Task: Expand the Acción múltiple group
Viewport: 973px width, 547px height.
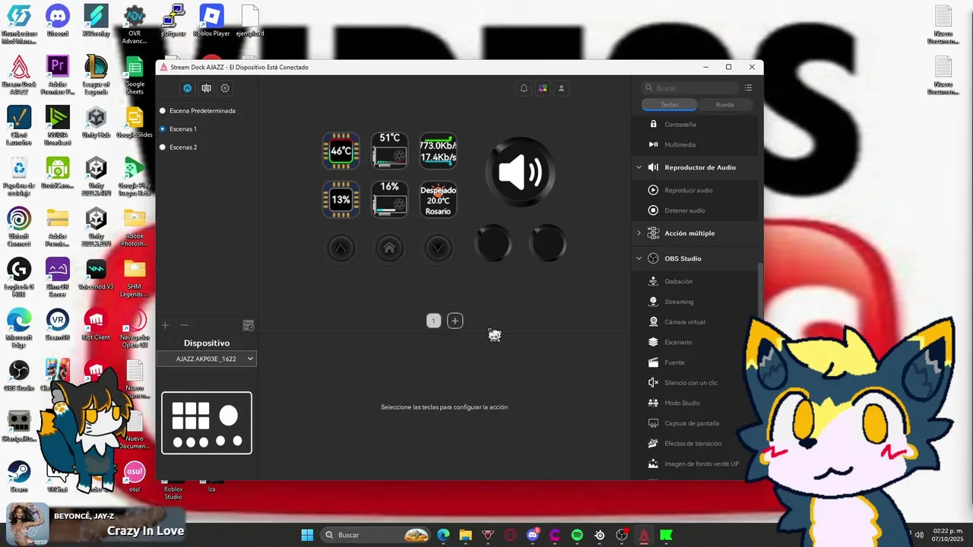Action: 639,233
